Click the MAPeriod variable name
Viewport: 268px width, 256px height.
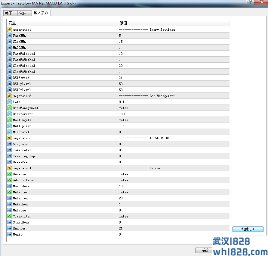click(20, 198)
